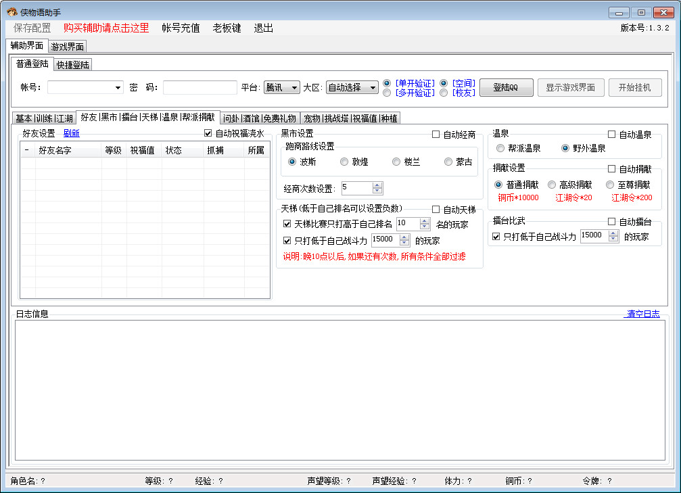Increase 经商次数设置 with the up arrow
The image size is (681, 493).
tap(379, 185)
